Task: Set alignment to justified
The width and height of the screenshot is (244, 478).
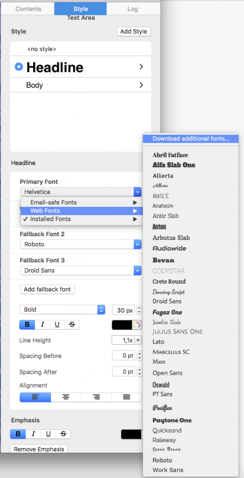Action: 126,397
